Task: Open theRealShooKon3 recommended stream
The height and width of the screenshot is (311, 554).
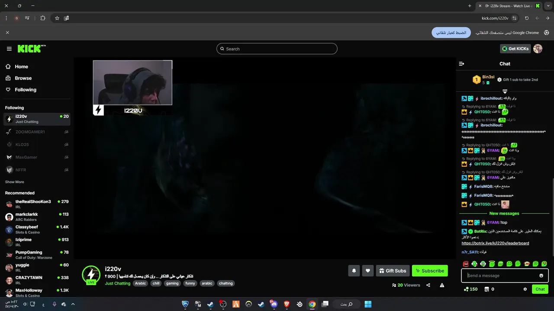Action: pyautogui.click(x=37, y=204)
